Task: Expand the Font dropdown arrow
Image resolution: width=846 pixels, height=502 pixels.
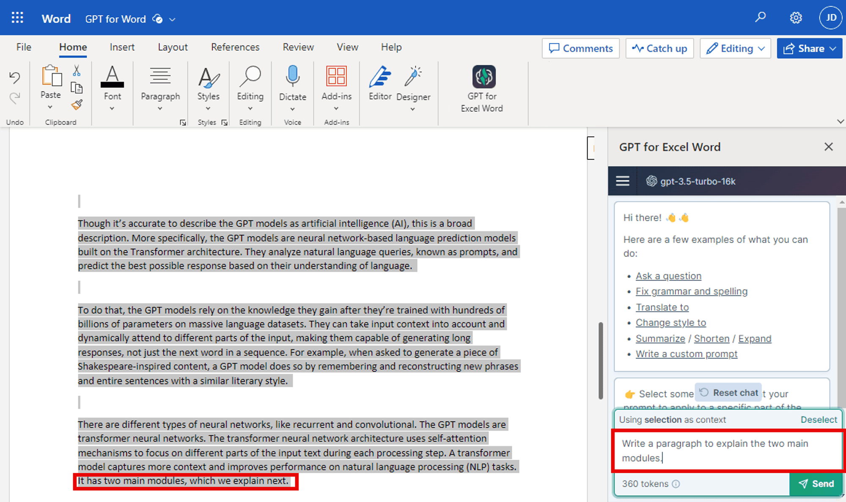Action: point(112,109)
